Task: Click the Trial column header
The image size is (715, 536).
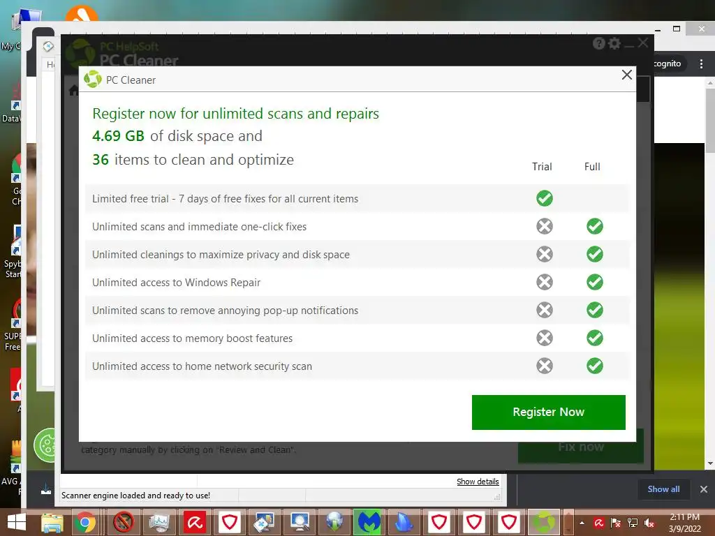Action: (542, 167)
